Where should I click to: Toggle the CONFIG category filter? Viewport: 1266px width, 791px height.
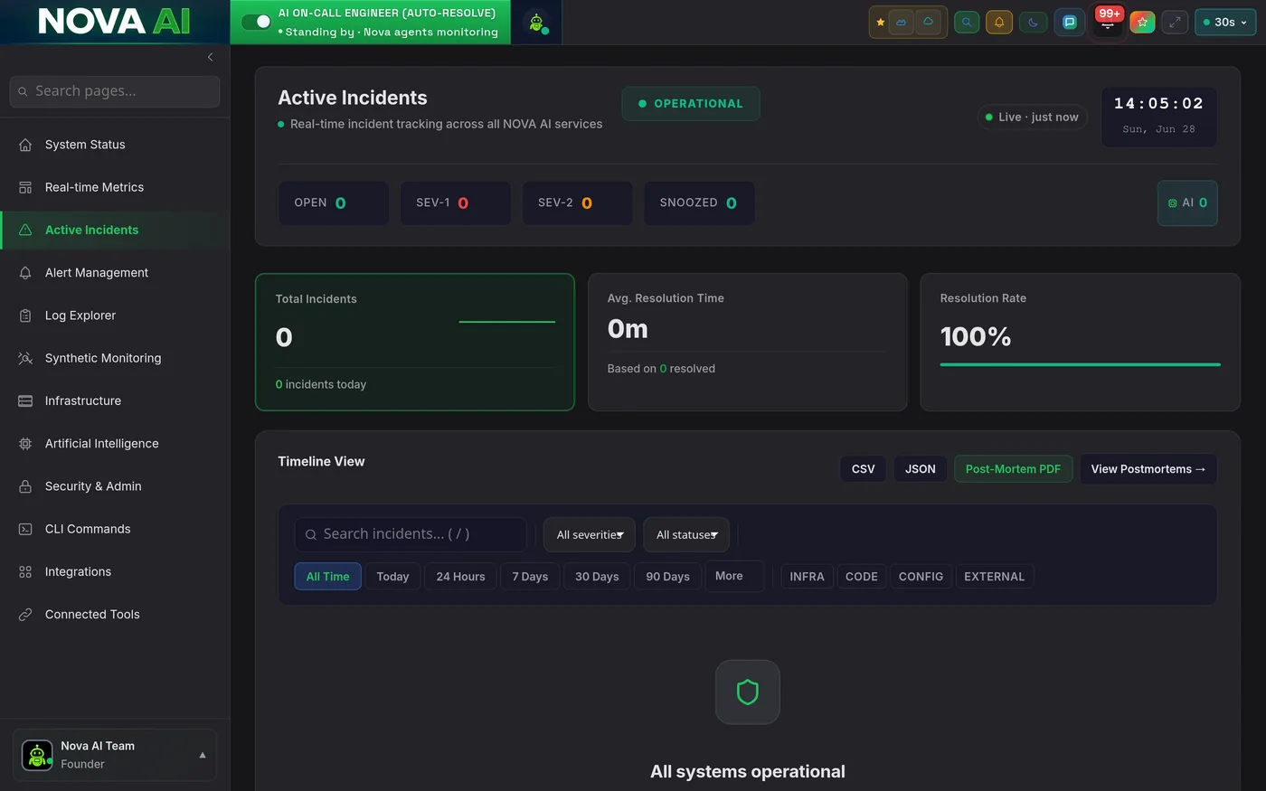coord(921,577)
